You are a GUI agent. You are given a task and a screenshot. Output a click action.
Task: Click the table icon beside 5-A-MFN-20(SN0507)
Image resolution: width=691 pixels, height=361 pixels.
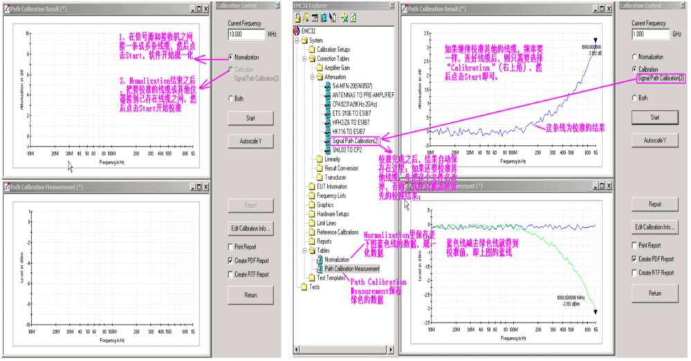327,86
